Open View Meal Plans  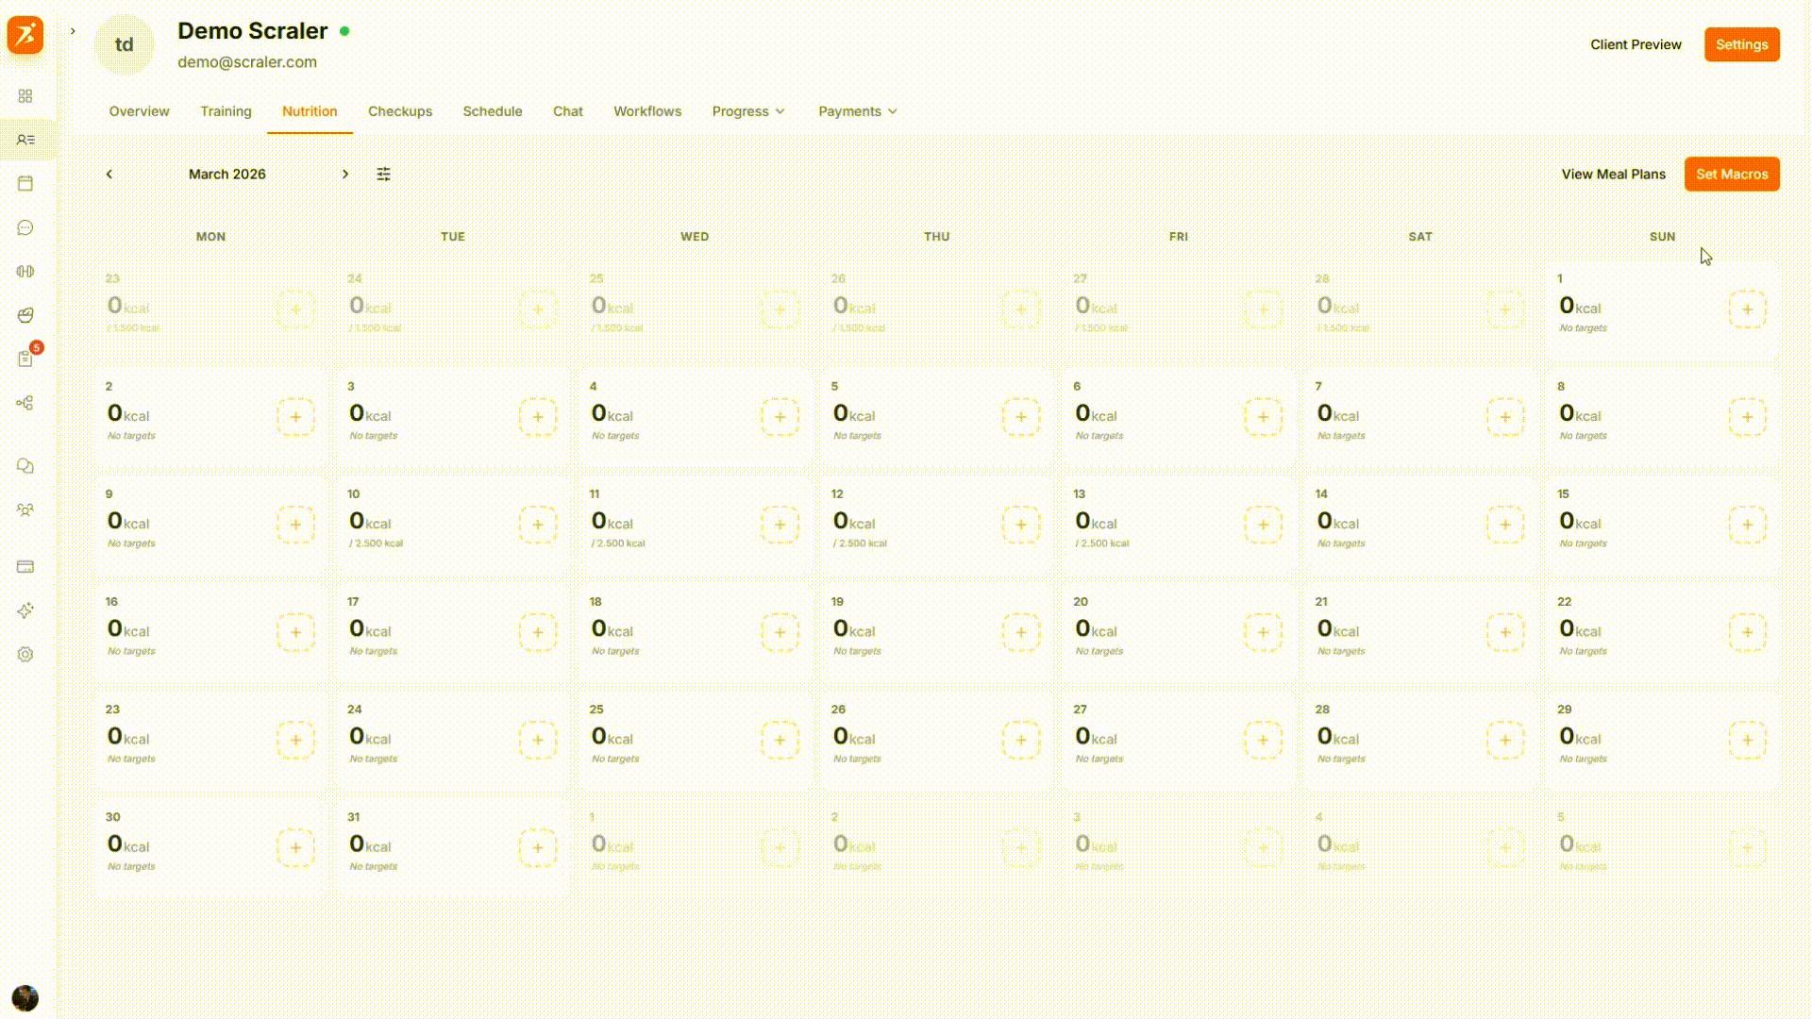pyautogui.click(x=1612, y=174)
